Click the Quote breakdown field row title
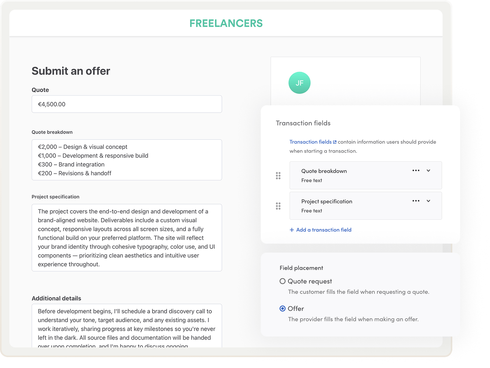This screenshot has width=490, height=368. click(x=324, y=171)
